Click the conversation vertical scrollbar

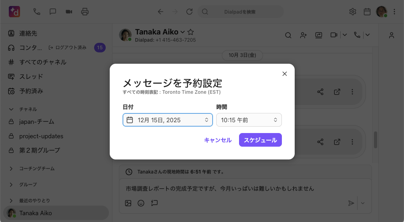376,139
